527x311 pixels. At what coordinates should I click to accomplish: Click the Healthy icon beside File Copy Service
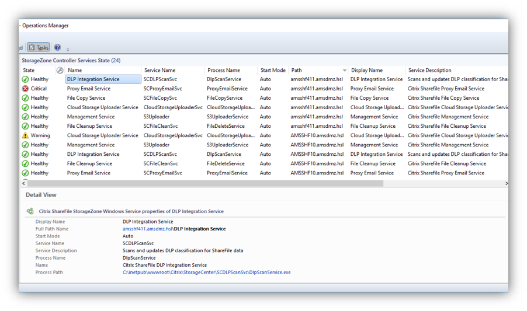click(25, 98)
